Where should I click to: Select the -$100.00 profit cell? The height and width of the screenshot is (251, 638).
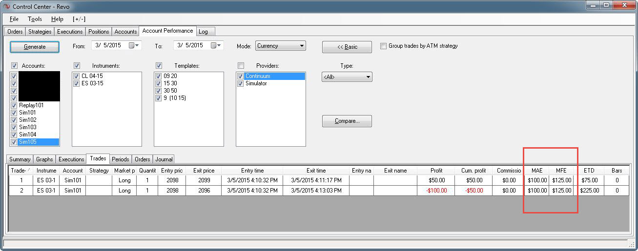click(x=436, y=191)
